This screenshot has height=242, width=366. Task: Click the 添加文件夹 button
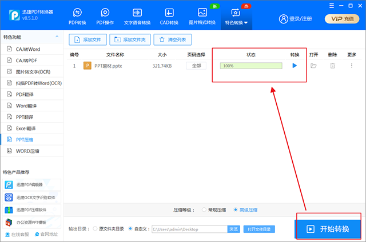pyautogui.click(x=130, y=39)
